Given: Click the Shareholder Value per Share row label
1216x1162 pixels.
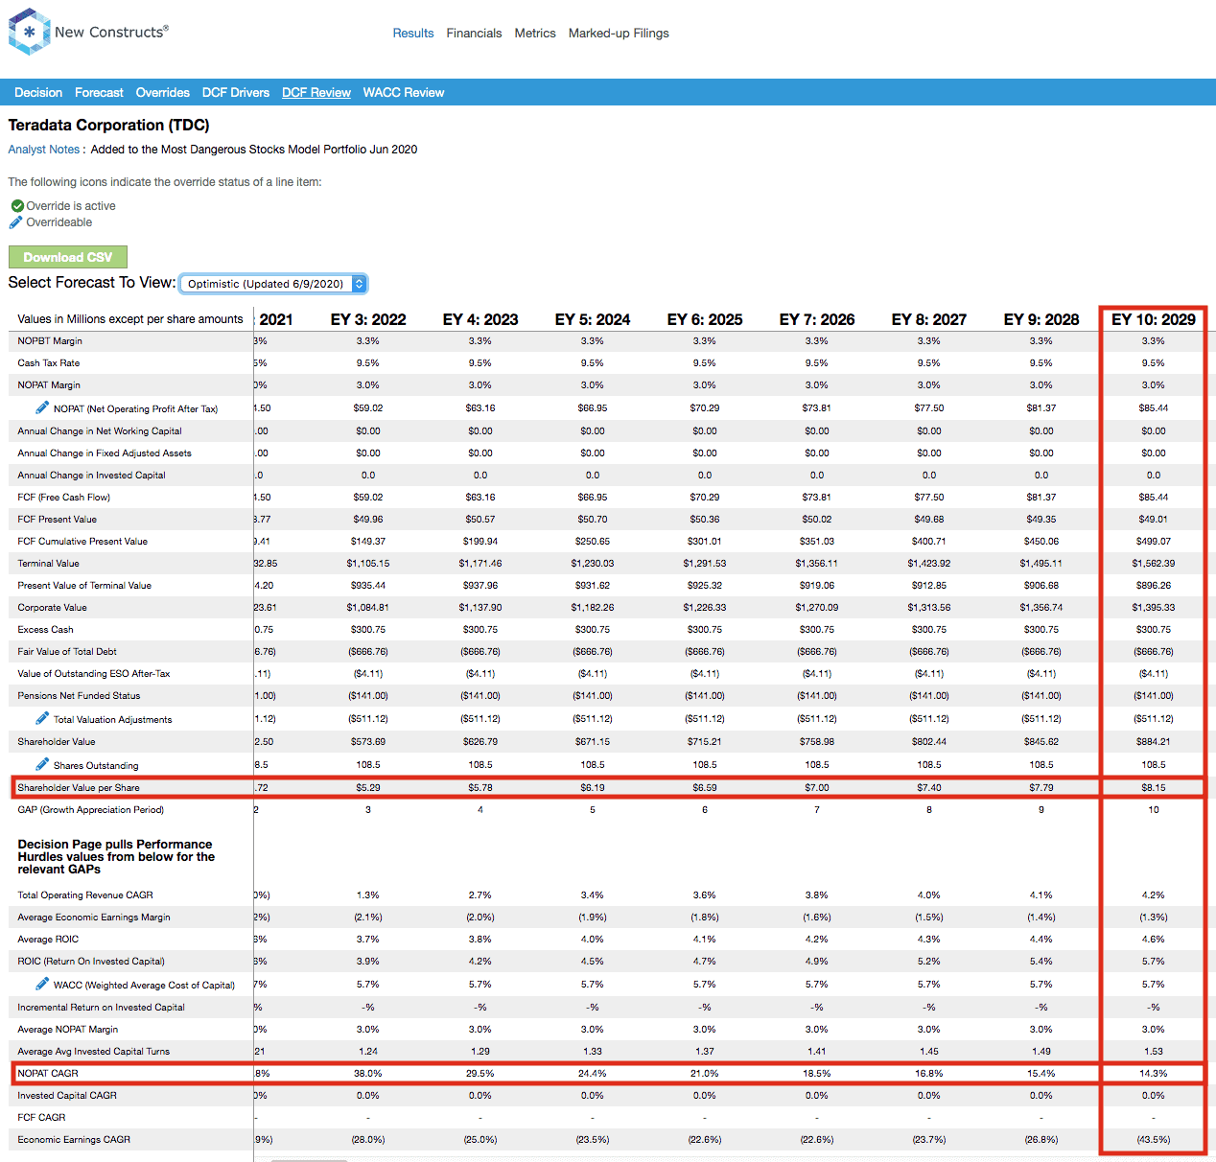Looking at the screenshot, I should point(79,788).
